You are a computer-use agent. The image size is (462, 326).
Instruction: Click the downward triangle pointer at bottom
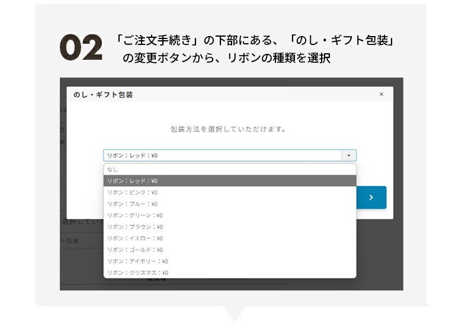pos(235,313)
